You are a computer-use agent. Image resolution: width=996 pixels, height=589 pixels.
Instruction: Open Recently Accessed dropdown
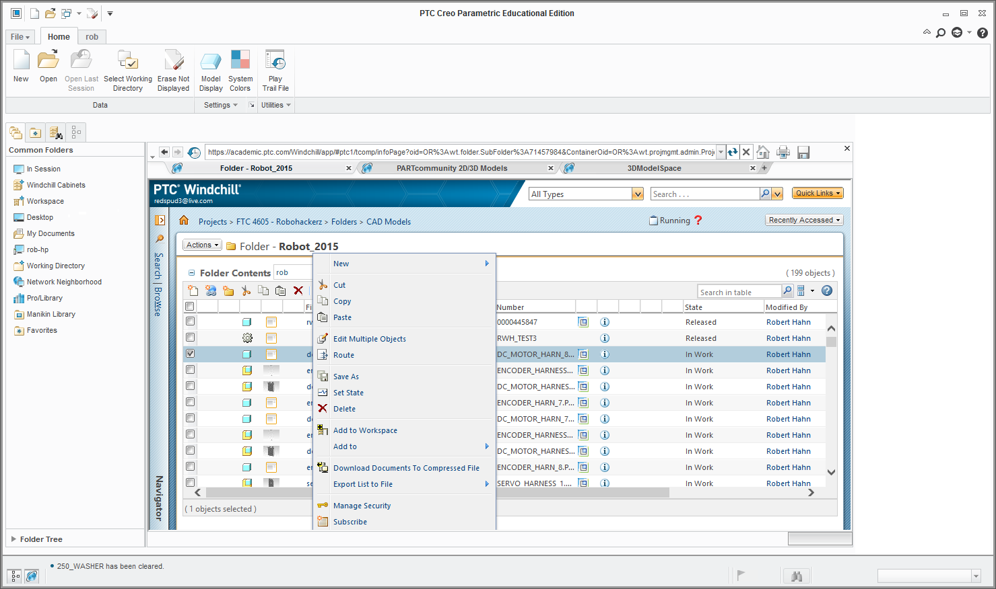point(804,220)
